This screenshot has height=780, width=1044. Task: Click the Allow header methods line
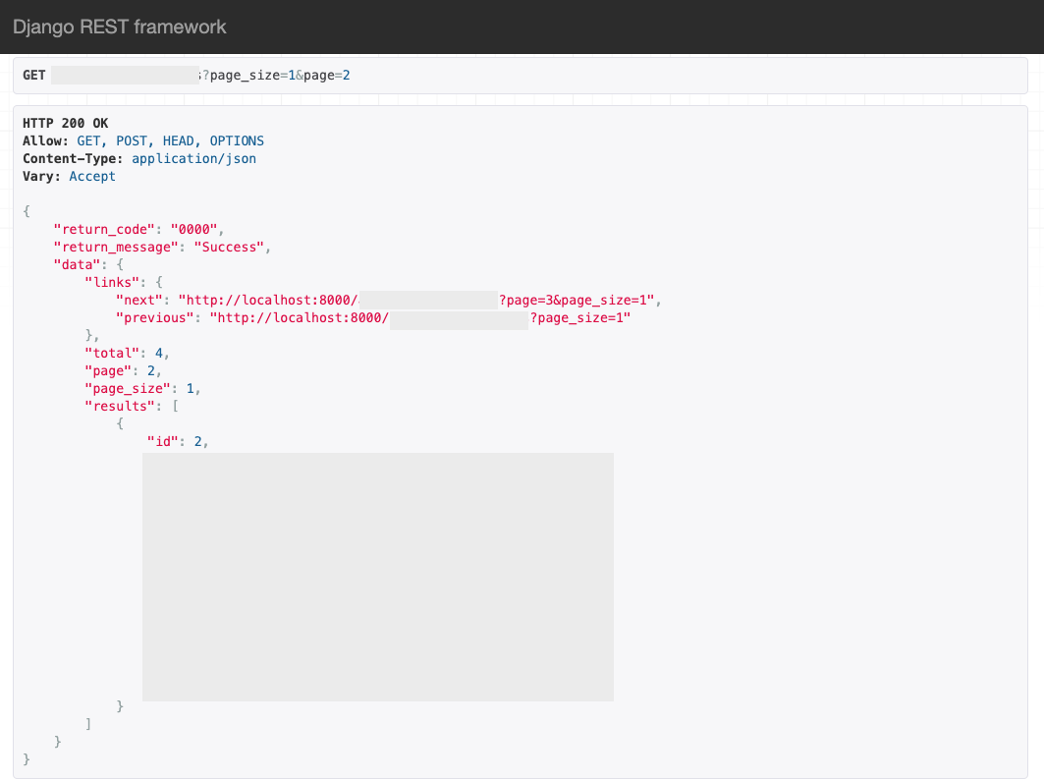pos(143,141)
